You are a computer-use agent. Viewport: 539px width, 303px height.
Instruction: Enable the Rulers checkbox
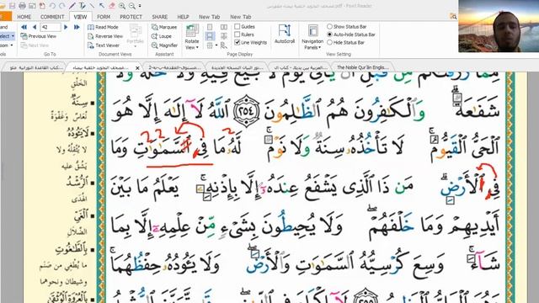pos(237,35)
